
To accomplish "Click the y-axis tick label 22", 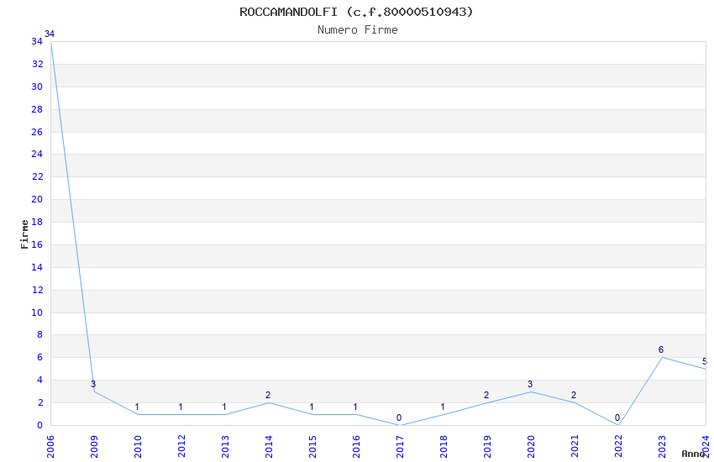I will tap(37, 176).
